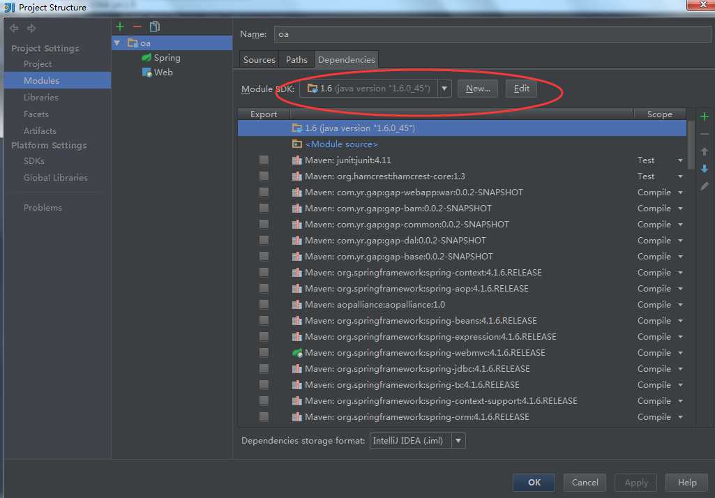Open the Help button
The height and width of the screenshot is (498, 715).
tap(686, 483)
